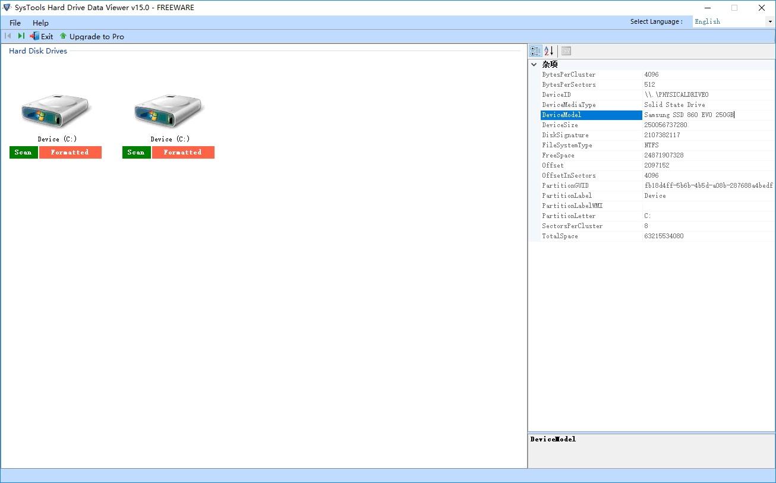This screenshot has height=483, width=776.
Task: Select the SectorsPerCluster property
Action: [x=572, y=226]
